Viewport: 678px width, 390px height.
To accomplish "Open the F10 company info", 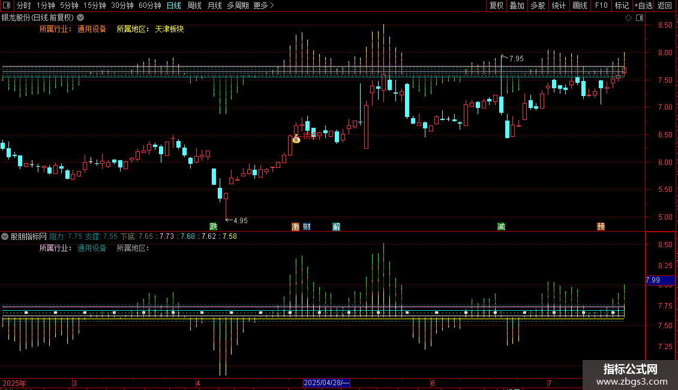I will (601, 5).
